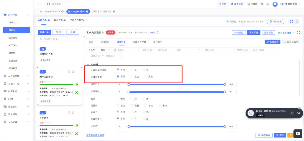Viewport: 304px width, 141px height.
Task: Select 是 for 大模型是否修改
Action: [132, 70]
